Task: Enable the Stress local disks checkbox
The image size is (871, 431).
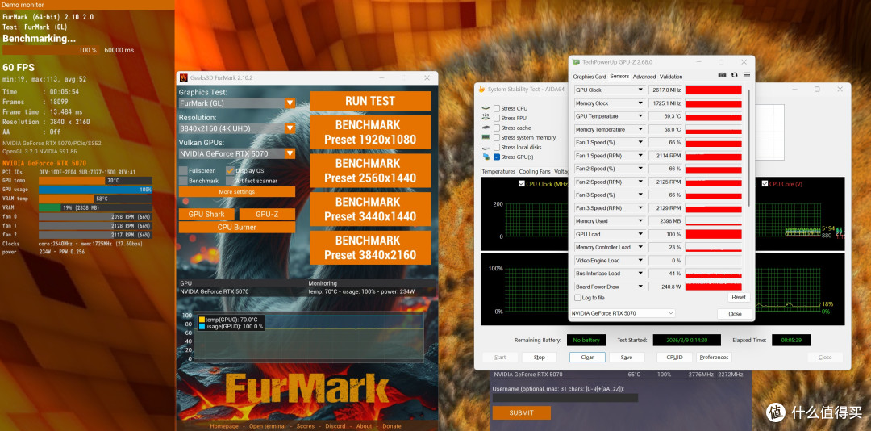Action: click(497, 148)
